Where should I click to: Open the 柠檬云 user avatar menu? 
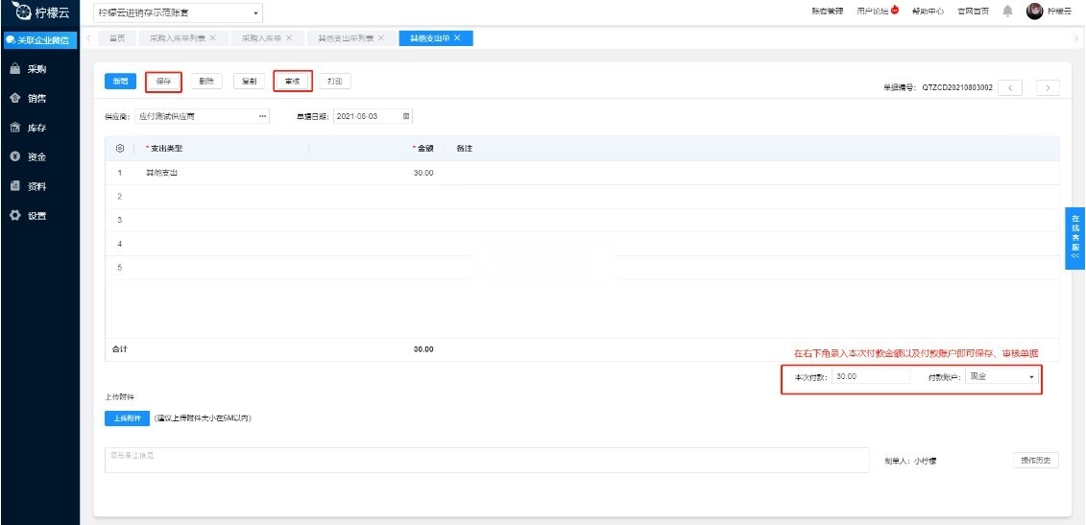(1034, 12)
